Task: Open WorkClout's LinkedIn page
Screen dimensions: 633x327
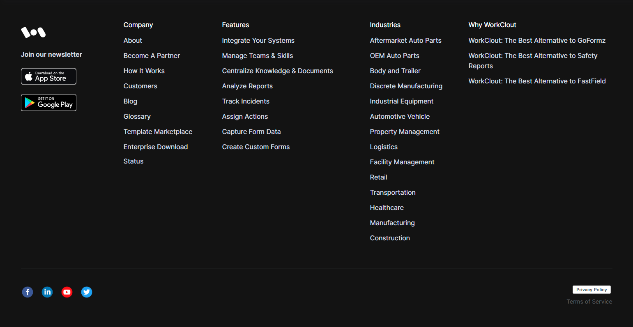Action: [47, 292]
